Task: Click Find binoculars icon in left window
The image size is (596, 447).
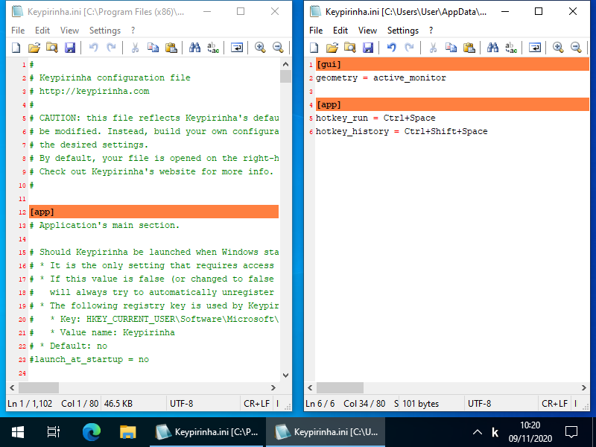Action: (x=195, y=48)
